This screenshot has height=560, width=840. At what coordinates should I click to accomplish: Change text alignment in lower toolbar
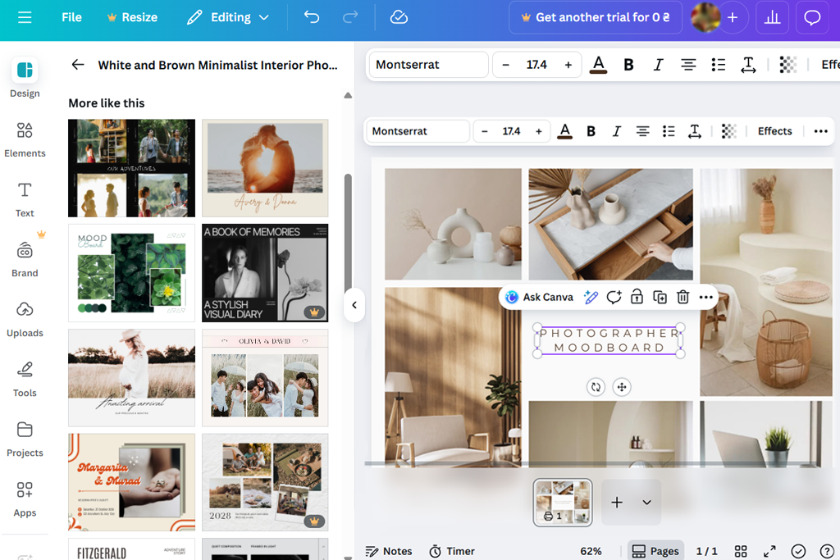(x=642, y=131)
